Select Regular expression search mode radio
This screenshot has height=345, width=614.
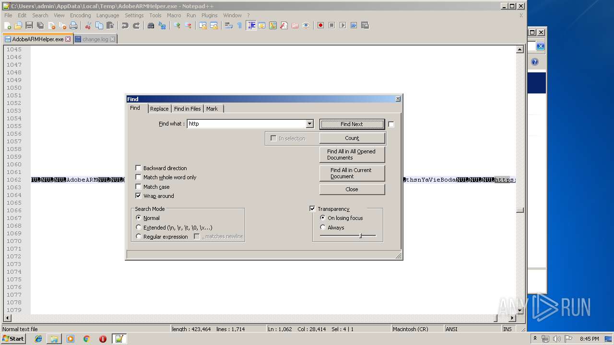click(139, 237)
